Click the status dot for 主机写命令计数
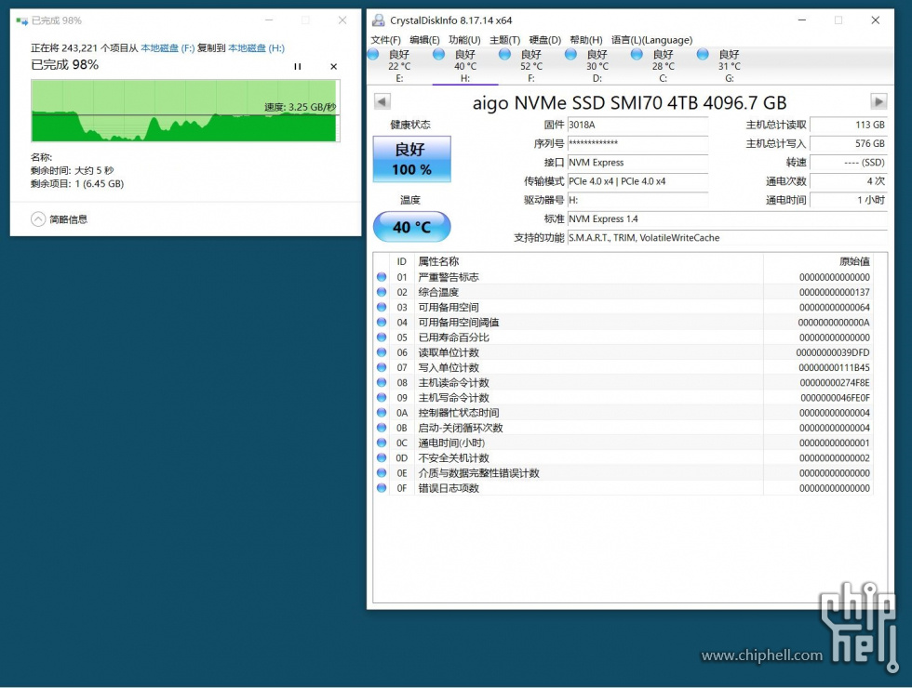Screen dimensions: 912x688 pos(382,398)
